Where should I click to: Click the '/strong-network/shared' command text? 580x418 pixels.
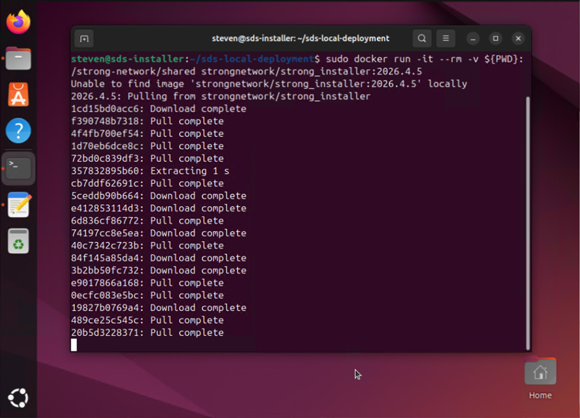coord(133,71)
